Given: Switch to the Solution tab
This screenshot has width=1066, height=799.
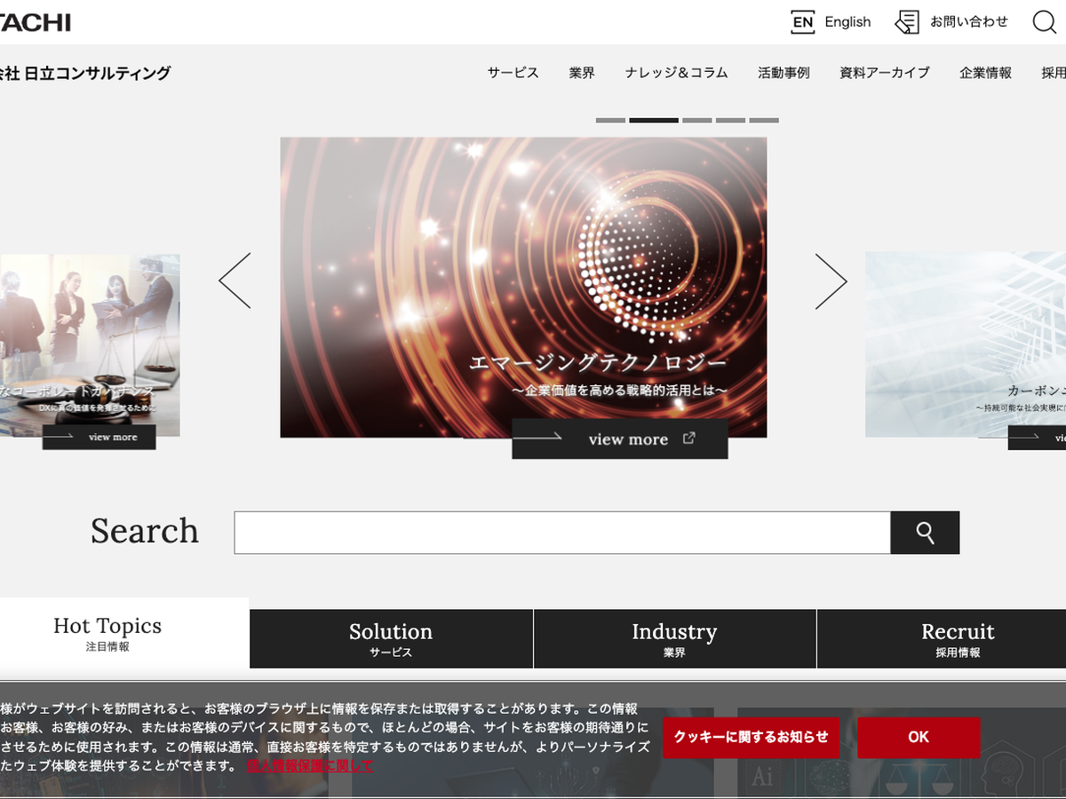Looking at the screenshot, I should (391, 638).
